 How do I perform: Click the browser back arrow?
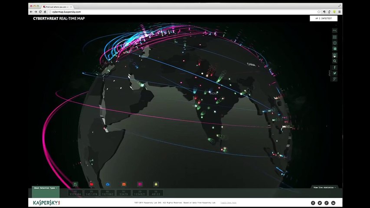[x=31, y=12]
